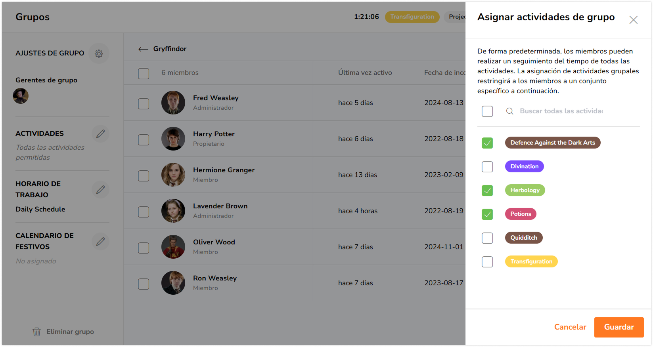The image size is (653, 347).
Task: Open group settings gear icon
Action: (x=99, y=53)
